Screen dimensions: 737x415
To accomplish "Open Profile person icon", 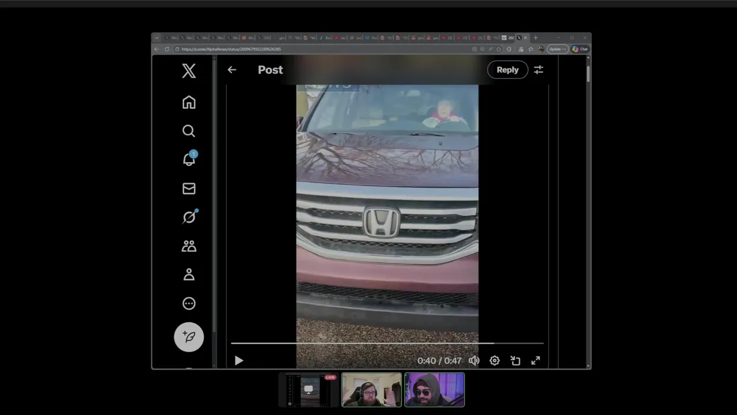I will click(x=189, y=275).
